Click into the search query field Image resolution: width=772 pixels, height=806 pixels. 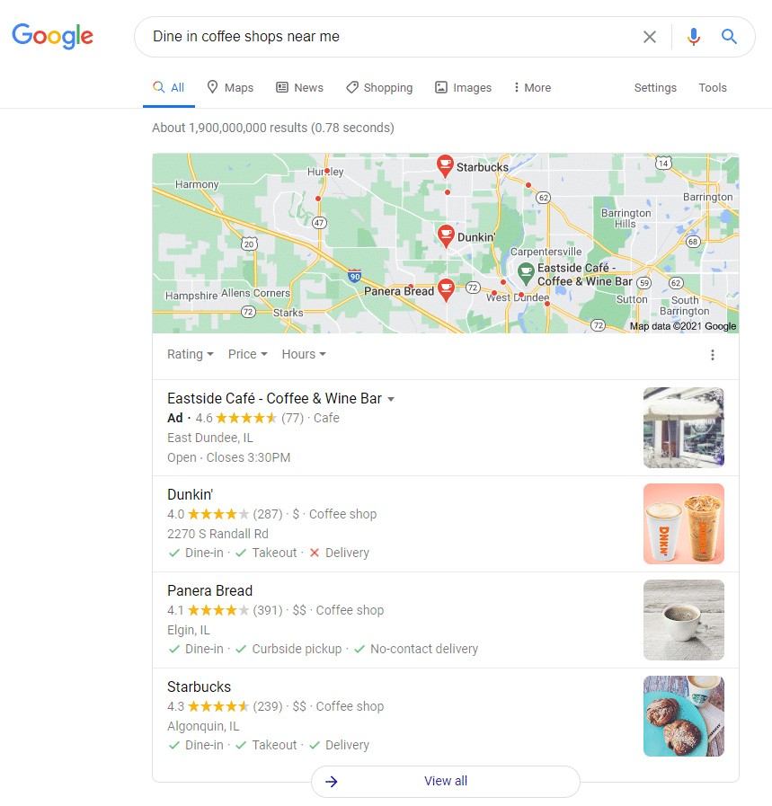pos(391,37)
